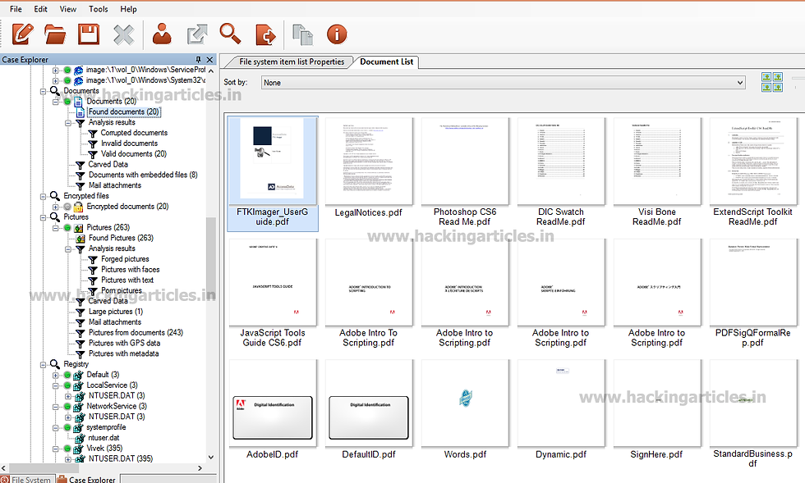The width and height of the screenshot is (805, 483).
Task: Select Pictures from documents (243)
Action: 136,333
